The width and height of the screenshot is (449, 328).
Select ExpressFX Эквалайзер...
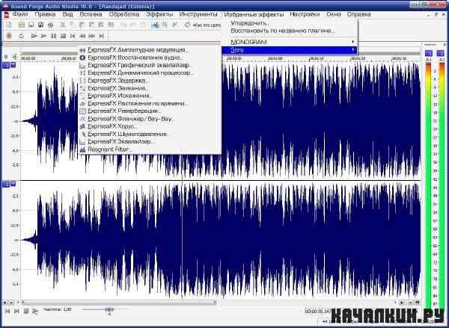tap(150, 142)
